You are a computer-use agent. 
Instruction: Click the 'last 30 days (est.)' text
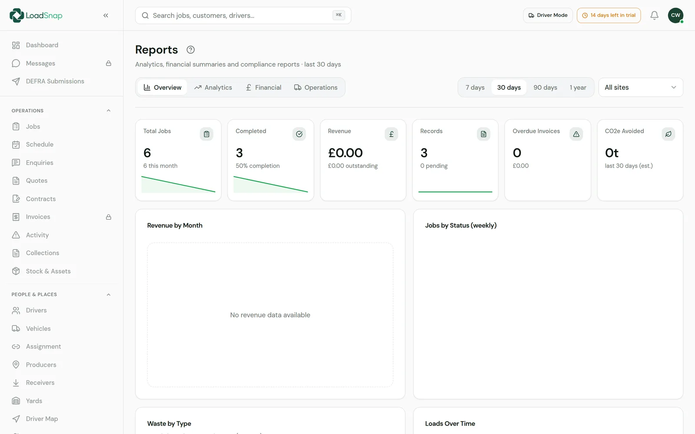(x=629, y=166)
